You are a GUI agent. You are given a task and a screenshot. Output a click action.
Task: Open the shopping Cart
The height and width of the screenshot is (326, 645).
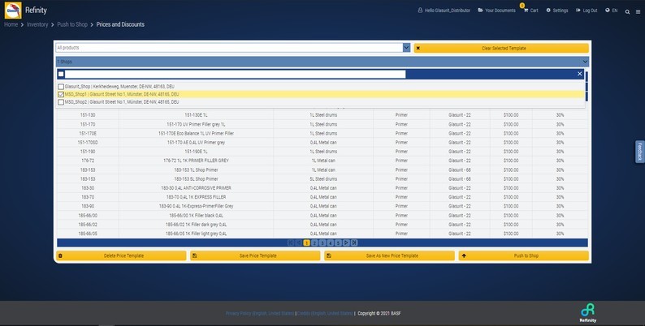point(530,11)
